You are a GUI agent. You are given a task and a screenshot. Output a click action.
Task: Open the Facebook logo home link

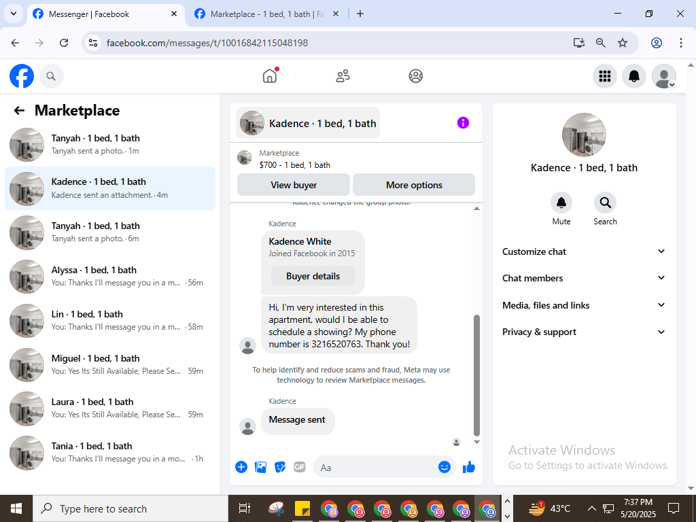point(22,76)
